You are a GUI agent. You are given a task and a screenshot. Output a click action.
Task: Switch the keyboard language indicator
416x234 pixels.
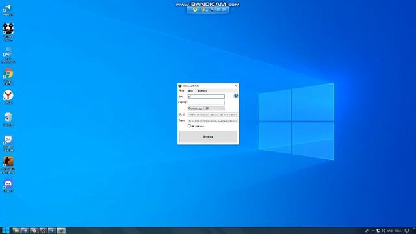click(390, 231)
